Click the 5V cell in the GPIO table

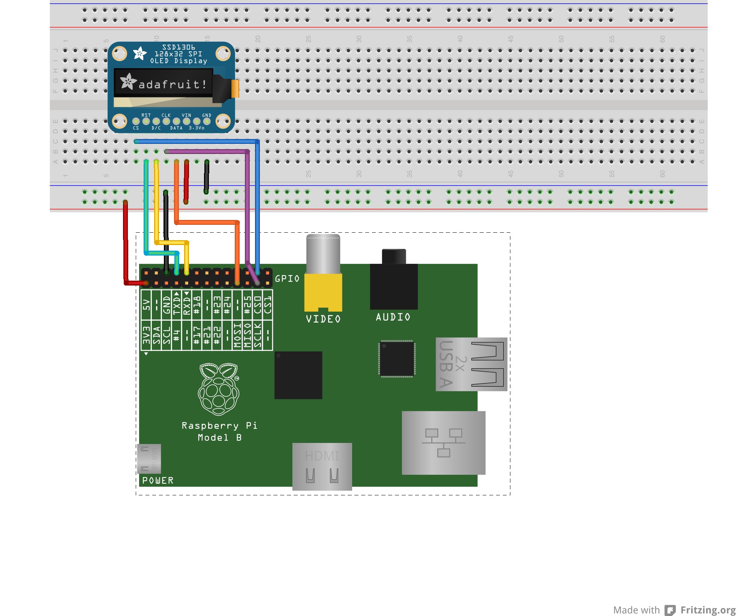pyautogui.click(x=146, y=305)
